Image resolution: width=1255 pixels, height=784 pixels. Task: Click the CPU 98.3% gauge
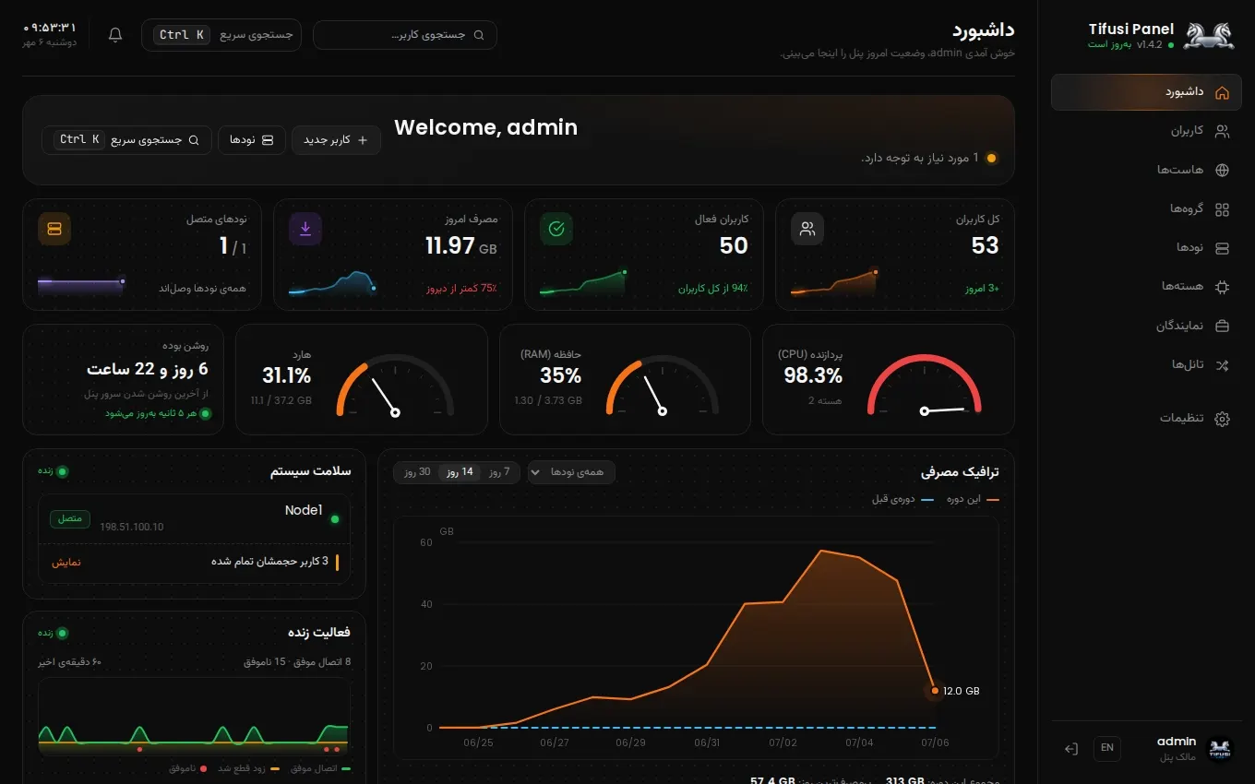924,386
